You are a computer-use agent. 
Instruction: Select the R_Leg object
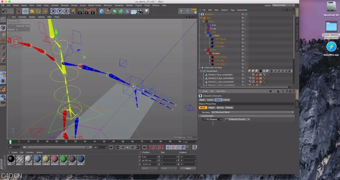[213, 29]
